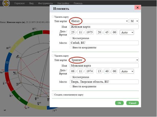Open the Транзит chart type dropdown

pos(104,60)
